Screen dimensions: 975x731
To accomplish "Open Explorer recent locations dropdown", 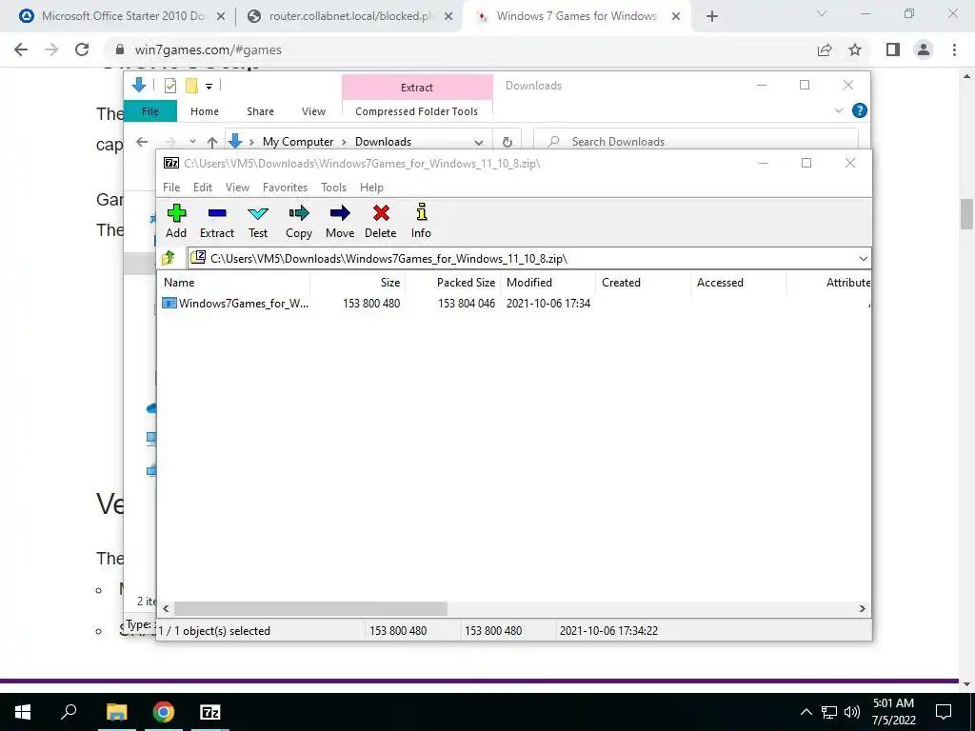I will [x=192, y=142].
